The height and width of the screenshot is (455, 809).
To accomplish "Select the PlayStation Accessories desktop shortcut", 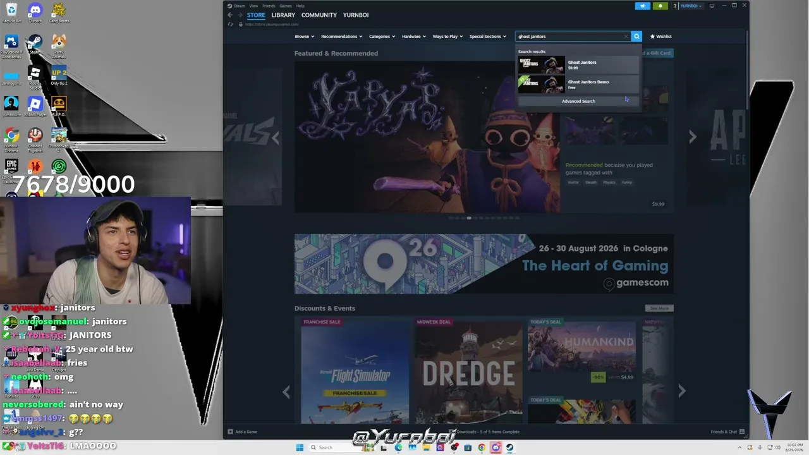I will click(x=11, y=46).
